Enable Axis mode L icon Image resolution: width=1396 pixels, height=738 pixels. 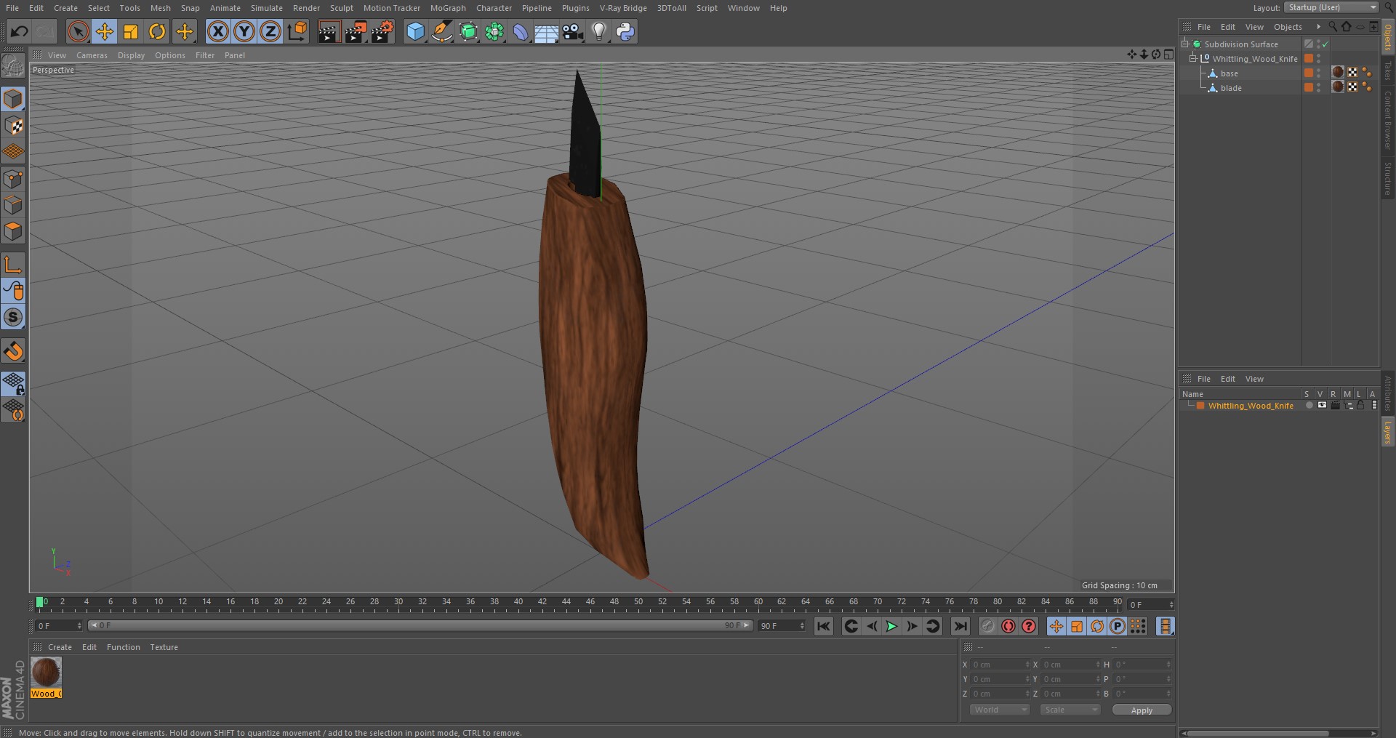pos(13,264)
